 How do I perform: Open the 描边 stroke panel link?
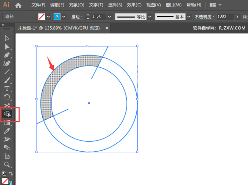(77, 17)
